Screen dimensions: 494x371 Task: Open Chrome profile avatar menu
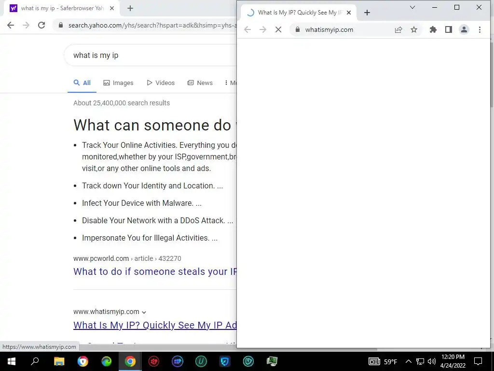pyautogui.click(x=464, y=29)
